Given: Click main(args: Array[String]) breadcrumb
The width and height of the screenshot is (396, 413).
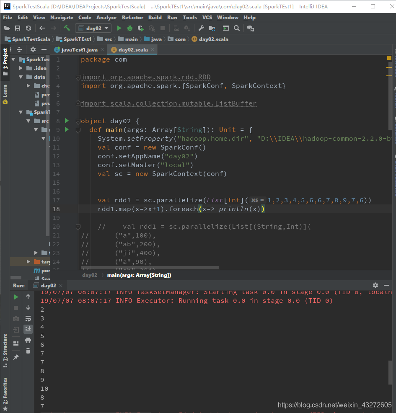Looking at the screenshot, I should [139, 275].
